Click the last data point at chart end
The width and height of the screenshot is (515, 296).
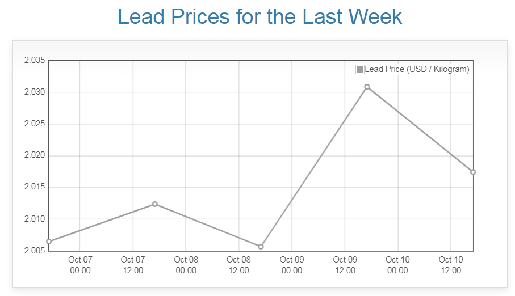tap(473, 172)
